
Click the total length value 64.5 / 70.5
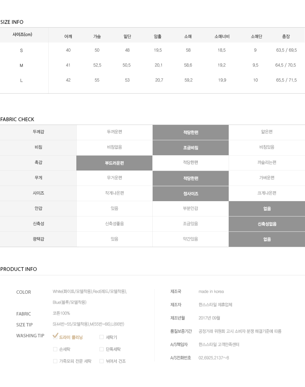pos(286,65)
